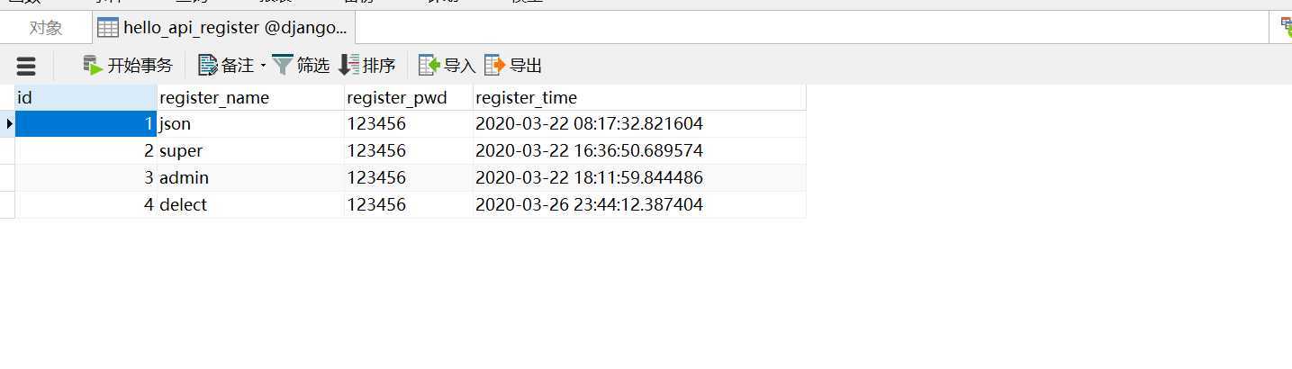The width and height of the screenshot is (1292, 369).
Task: Click the table icon on hello_api_register tab
Action: (108, 28)
